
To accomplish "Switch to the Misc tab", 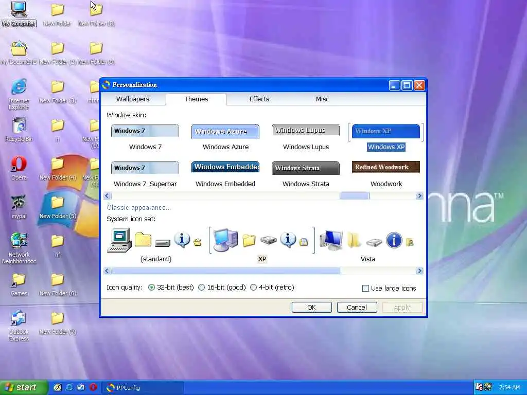I will pos(322,99).
